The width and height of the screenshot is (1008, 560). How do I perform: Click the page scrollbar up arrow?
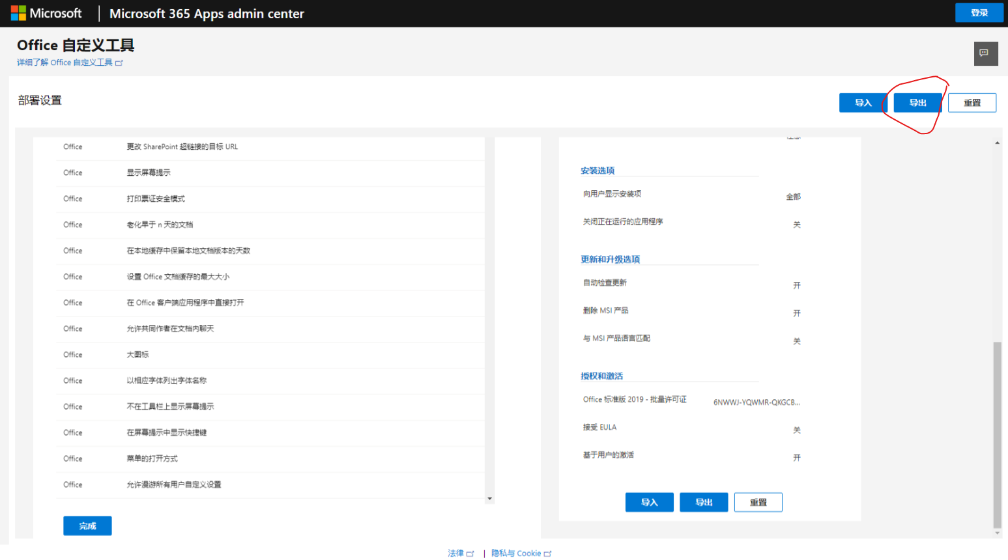tap(997, 143)
